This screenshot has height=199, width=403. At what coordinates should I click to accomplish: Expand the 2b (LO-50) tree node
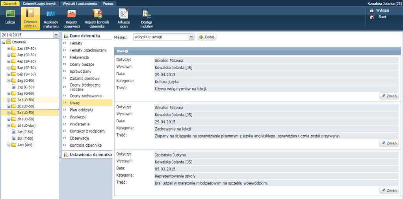[9, 106]
